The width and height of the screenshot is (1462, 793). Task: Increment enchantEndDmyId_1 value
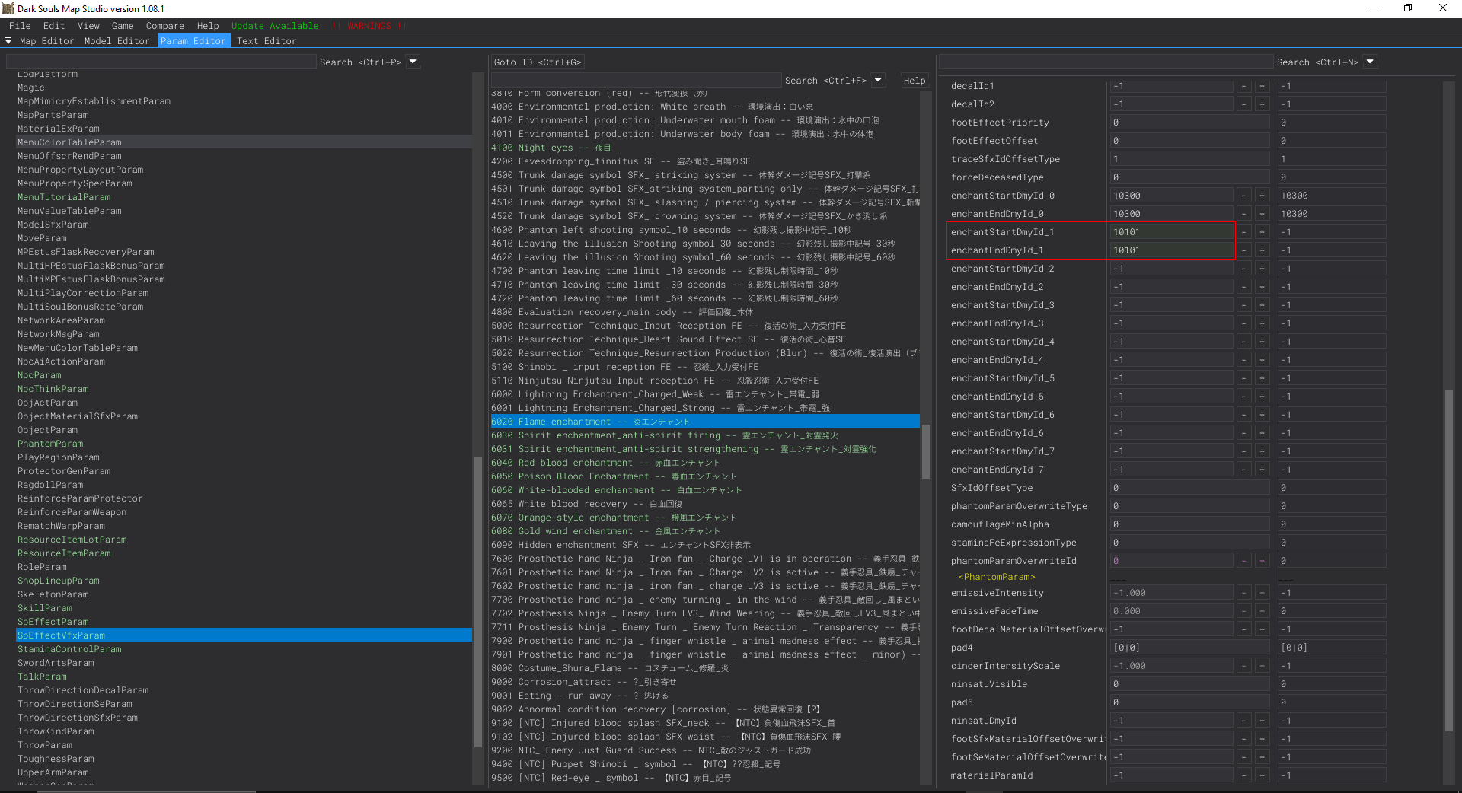1262,250
